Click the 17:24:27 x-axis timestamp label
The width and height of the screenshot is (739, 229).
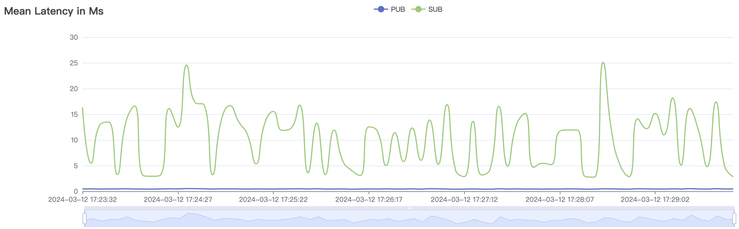pyautogui.click(x=178, y=200)
